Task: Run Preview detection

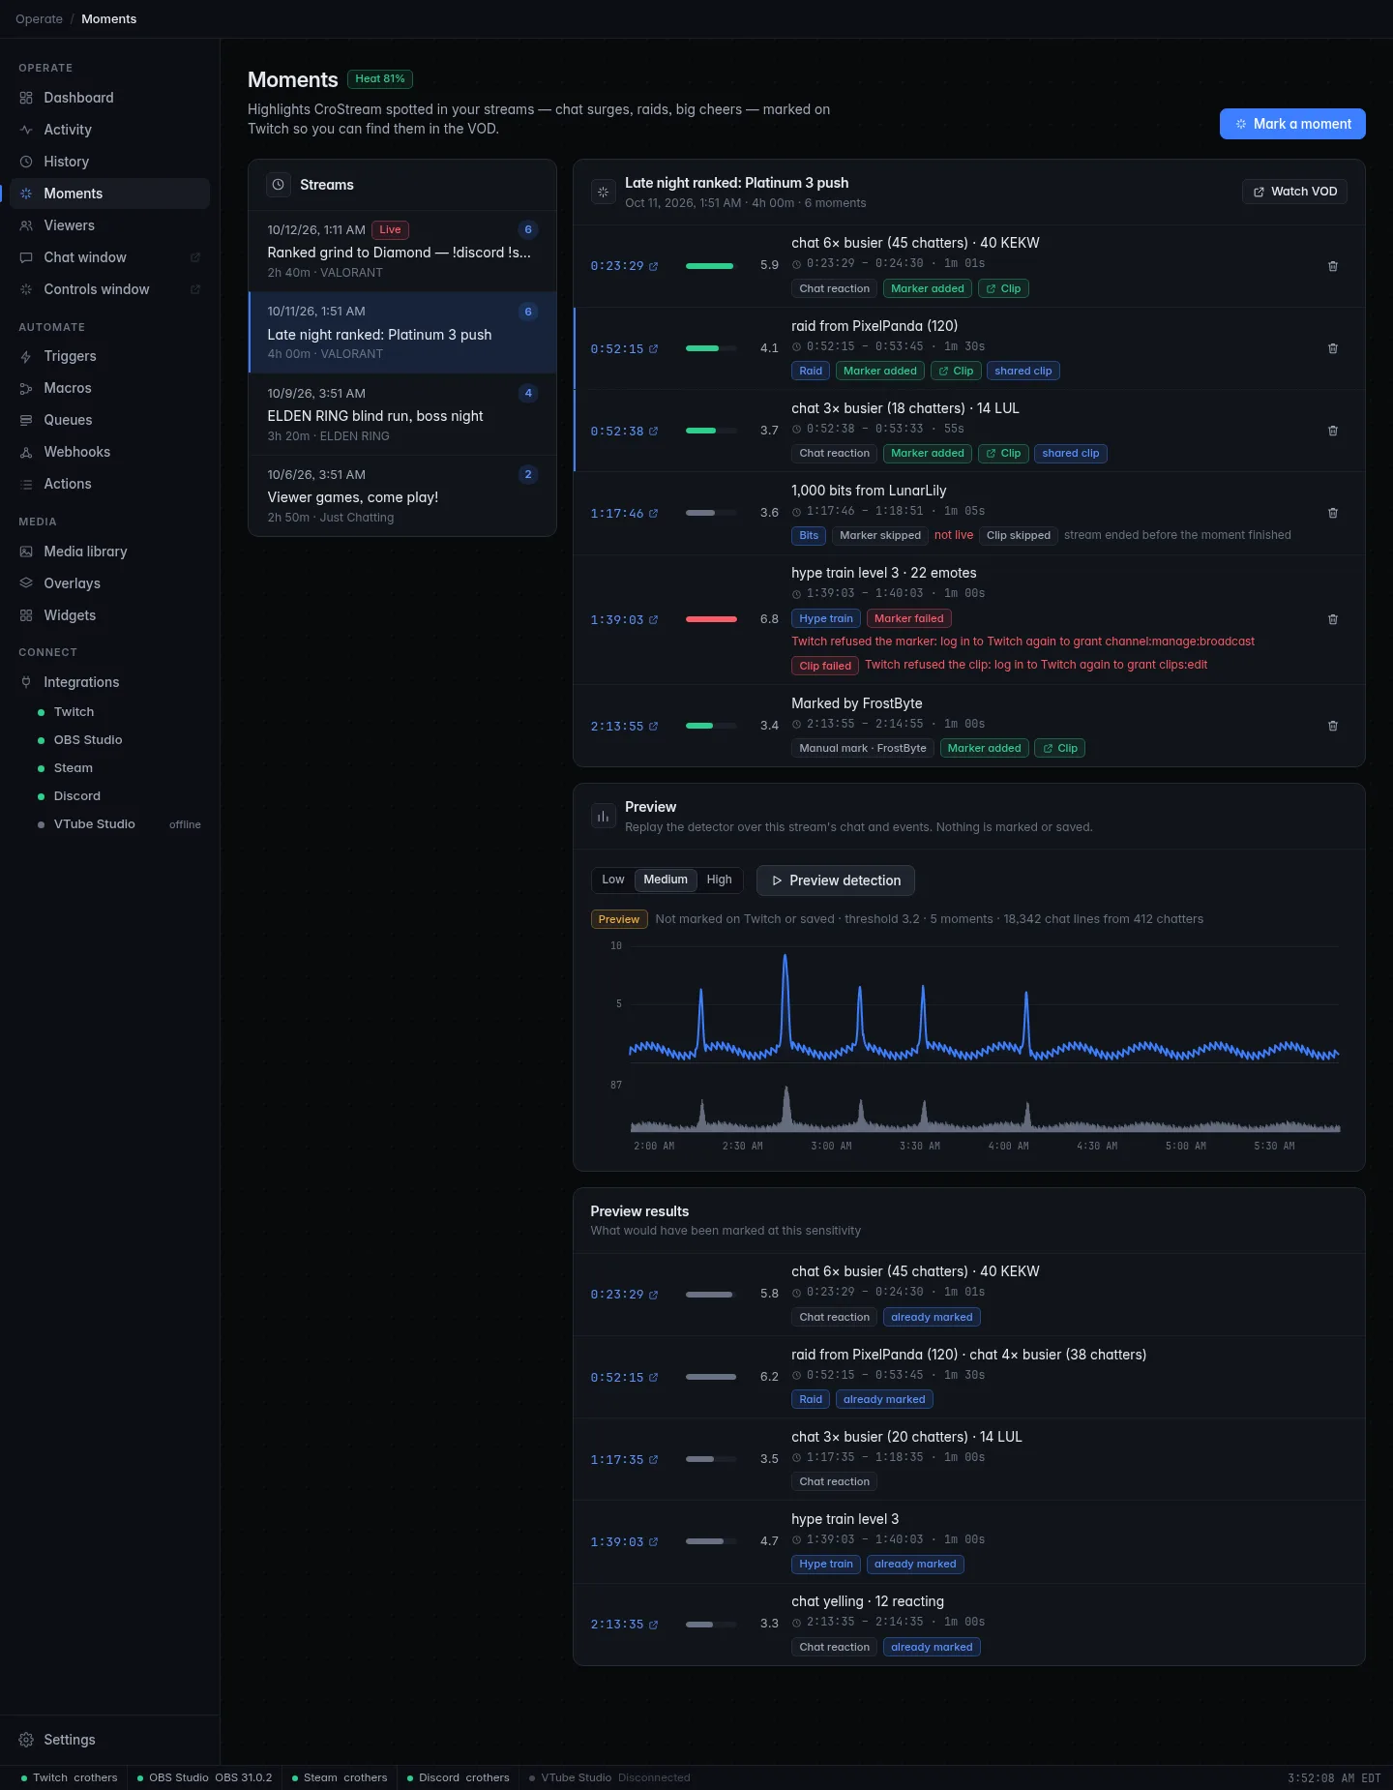Action: pyautogui.click(x=836, y=880)
